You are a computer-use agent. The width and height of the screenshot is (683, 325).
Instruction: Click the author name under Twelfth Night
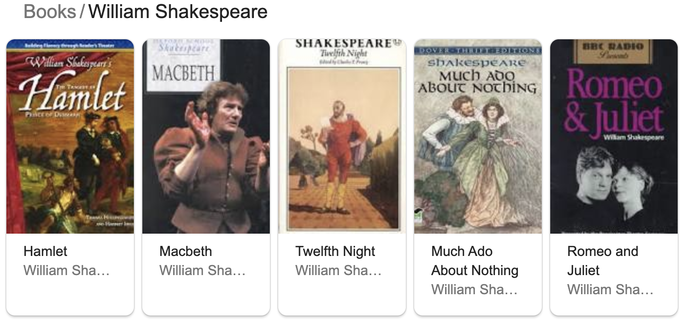(338, 270)
